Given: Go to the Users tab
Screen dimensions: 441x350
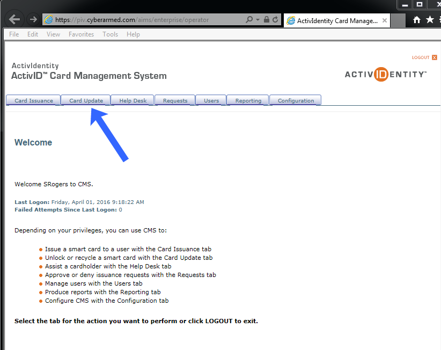Looking at the screenshot, I should tap(211, 100).
